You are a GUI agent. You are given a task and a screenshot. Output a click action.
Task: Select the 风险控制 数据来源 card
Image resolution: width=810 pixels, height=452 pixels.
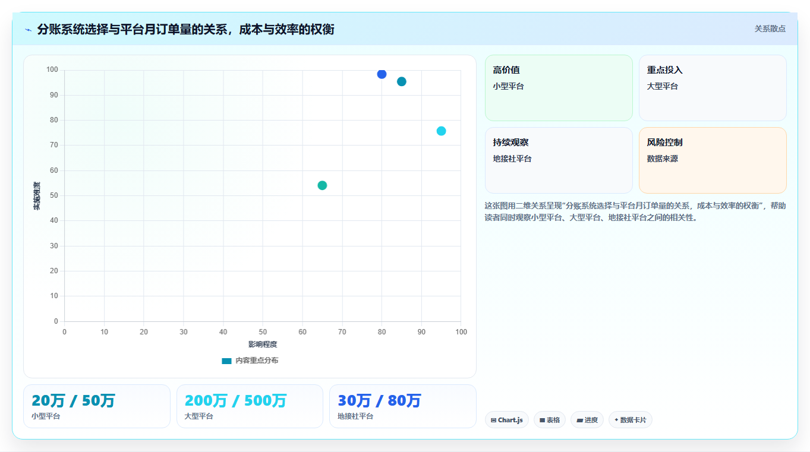pyautogui.click(x=713, y=160)
